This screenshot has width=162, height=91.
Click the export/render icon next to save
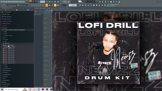point(114,2)
